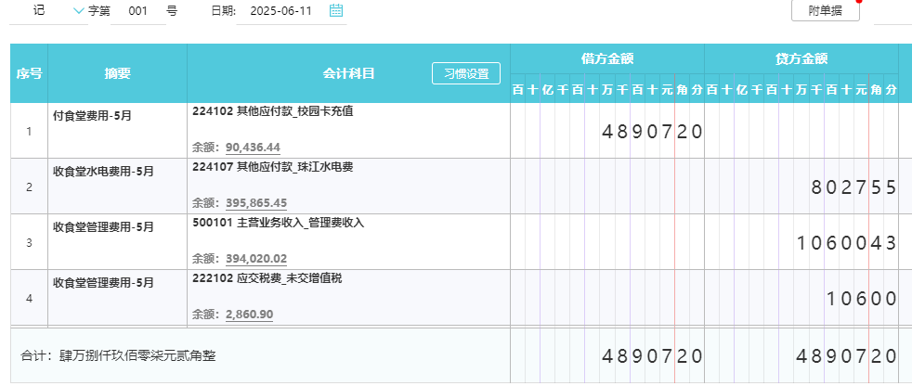Open balance link 395,865.45

tap(256, 203)
